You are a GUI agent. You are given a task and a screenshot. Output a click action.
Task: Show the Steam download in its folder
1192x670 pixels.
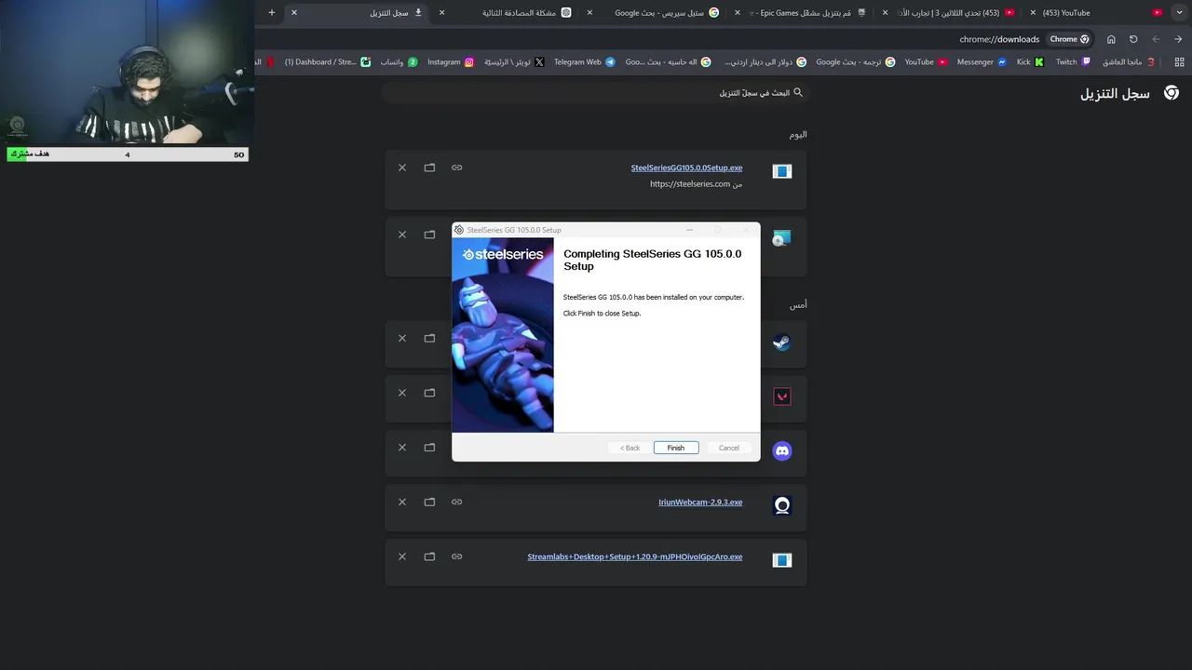tap(429, 338)
